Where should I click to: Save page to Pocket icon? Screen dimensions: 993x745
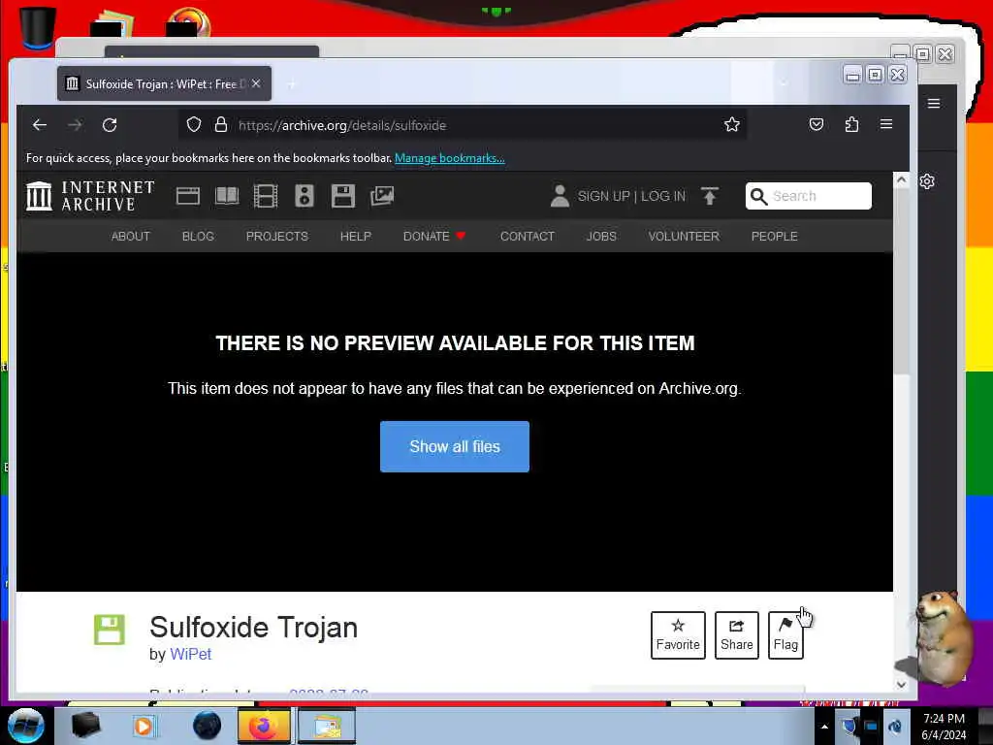817,125
